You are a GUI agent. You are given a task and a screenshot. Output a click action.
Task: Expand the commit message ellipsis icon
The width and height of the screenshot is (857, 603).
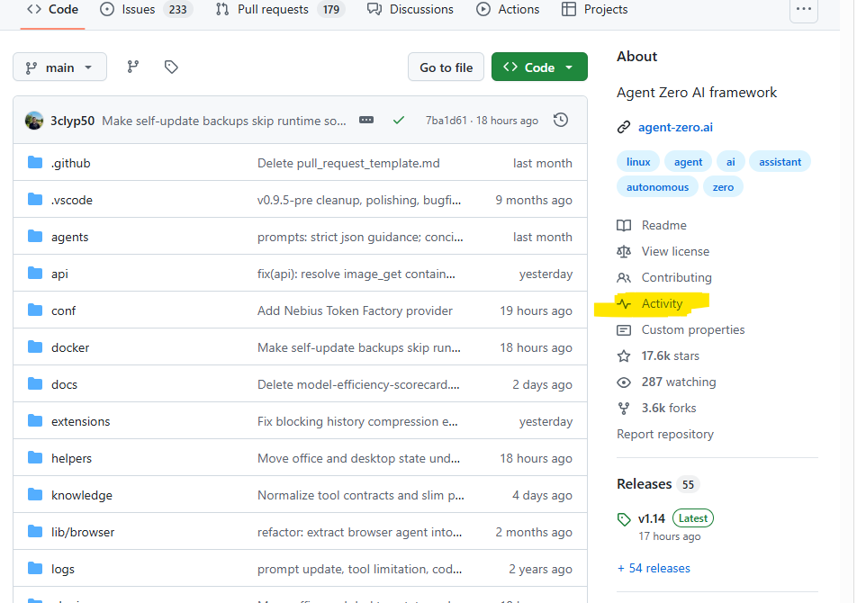[x=366, y=121]
